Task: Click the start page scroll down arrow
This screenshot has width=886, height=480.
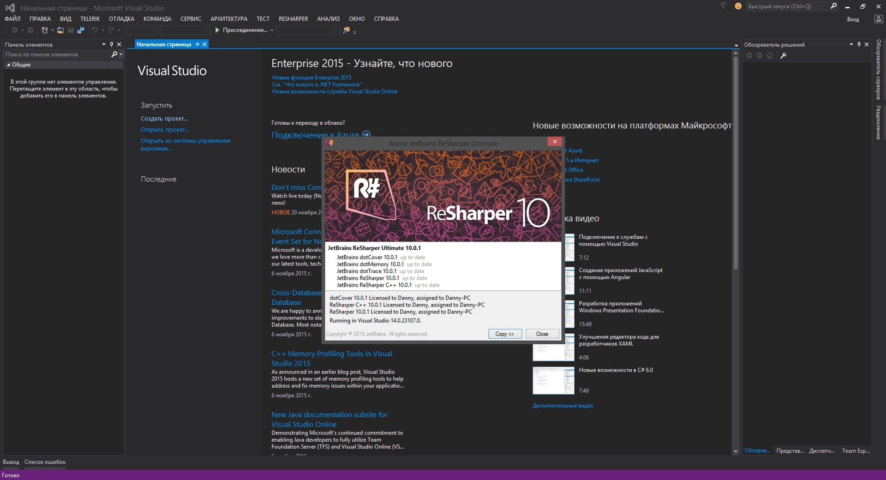Action: coord(735,451)
